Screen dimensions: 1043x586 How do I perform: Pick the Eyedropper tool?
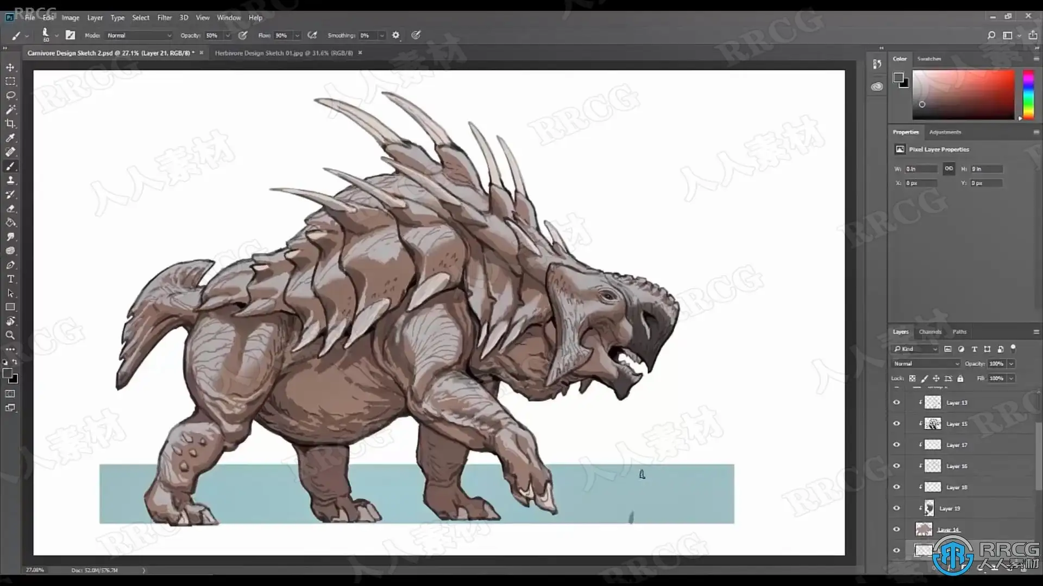10,138
